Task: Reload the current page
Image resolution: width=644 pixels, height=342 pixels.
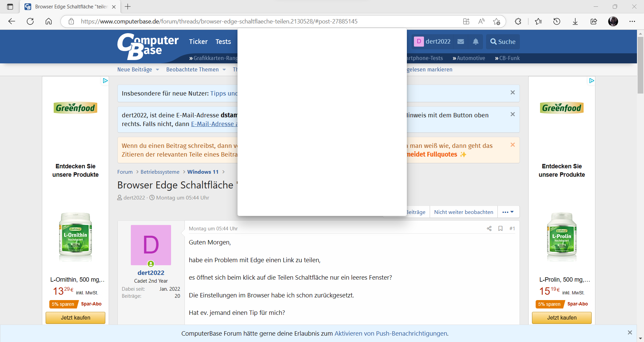Action: coord(30,21)
